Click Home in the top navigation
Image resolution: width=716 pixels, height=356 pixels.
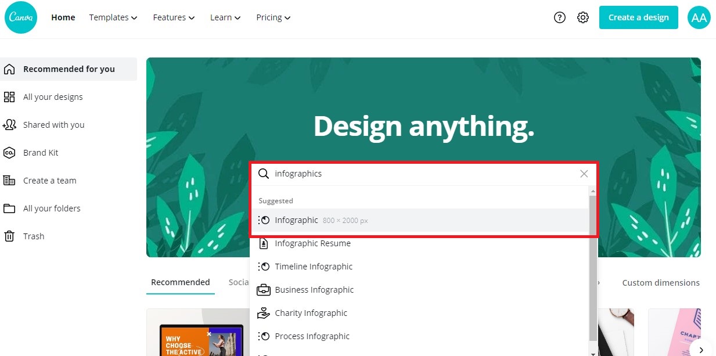[x=63, y=17]
